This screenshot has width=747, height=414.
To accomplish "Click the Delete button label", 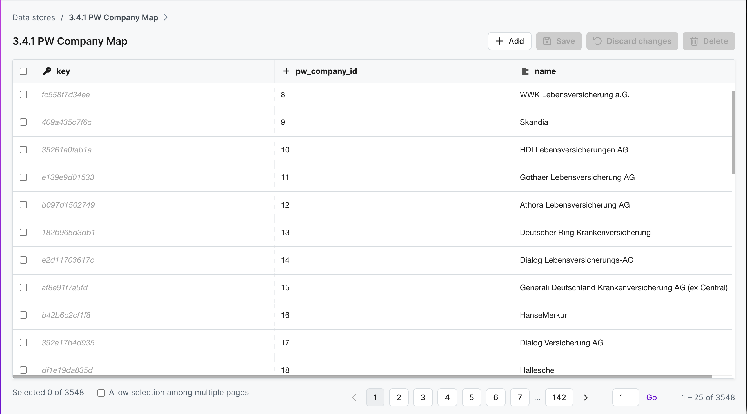I will 715,41.
